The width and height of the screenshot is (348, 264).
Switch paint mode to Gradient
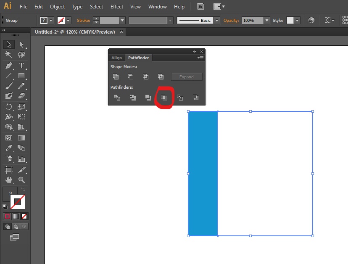[16, 216]
